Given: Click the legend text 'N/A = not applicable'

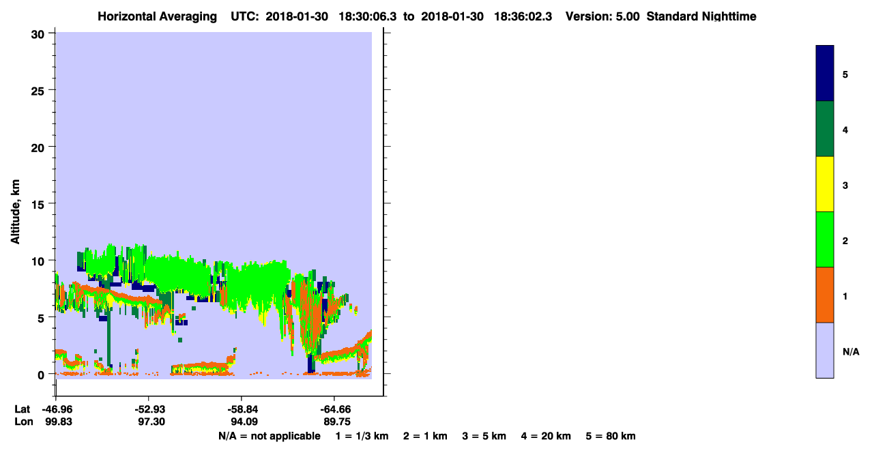Looking at the screenshot, I should (269, 436).
